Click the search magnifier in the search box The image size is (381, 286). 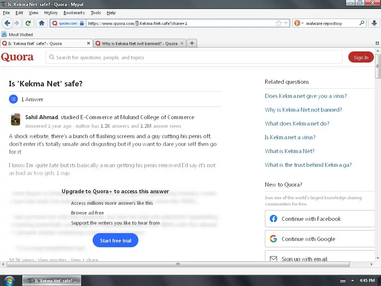pyautogui.click(x=362, y=23)
